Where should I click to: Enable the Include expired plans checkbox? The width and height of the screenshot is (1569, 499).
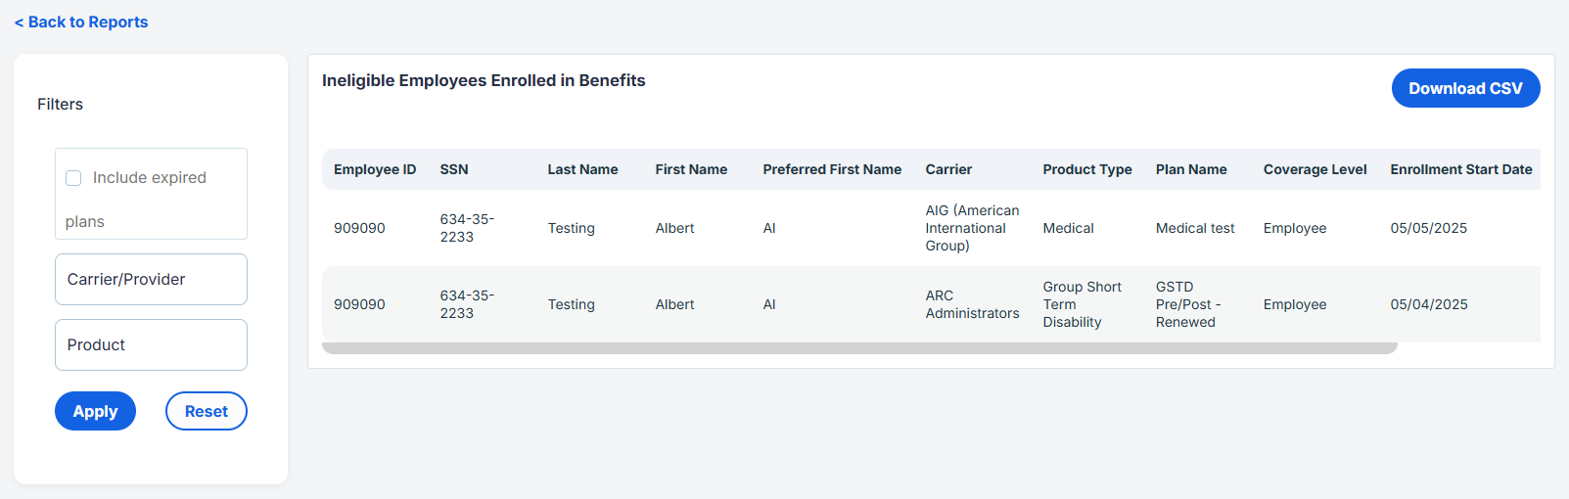tap(73, 178)
